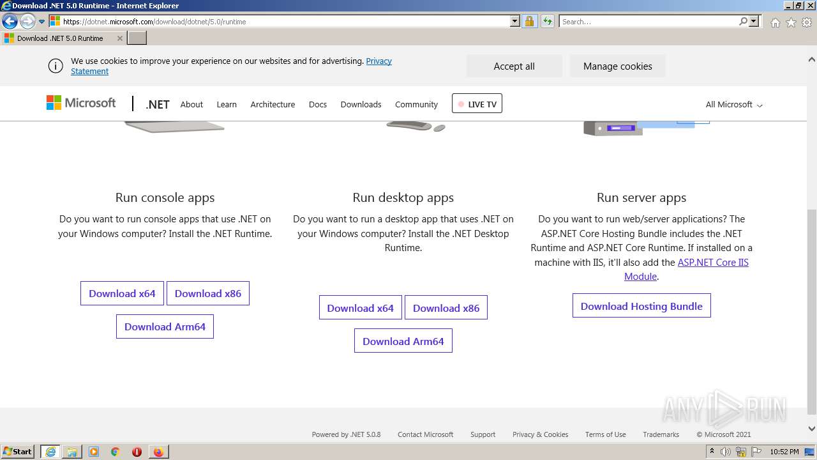Open the recent pages dropdown arrow
817x460 pixels.
42,22
